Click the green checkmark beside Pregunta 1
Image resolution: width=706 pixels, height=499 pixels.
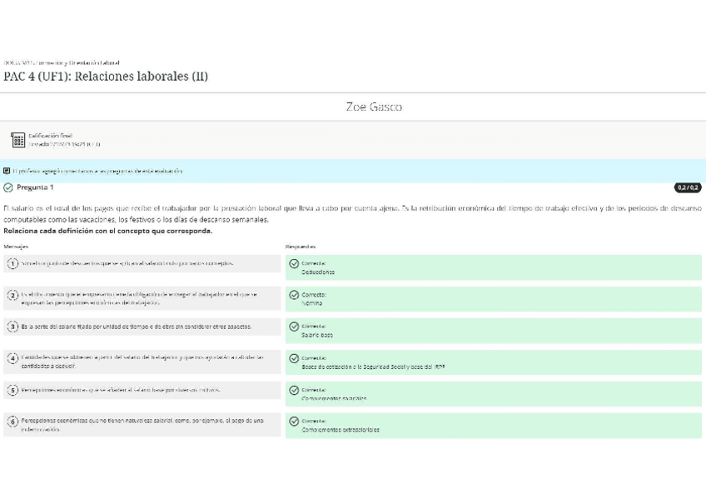click(8, 188)
